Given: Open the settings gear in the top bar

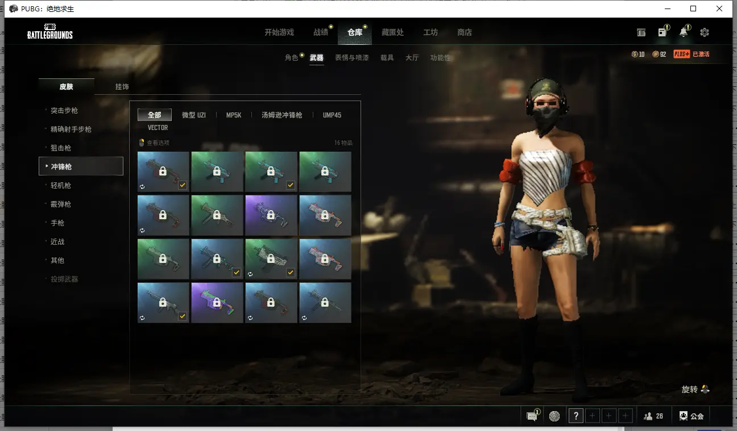Looking at the screenshot, I should point(705,32).
